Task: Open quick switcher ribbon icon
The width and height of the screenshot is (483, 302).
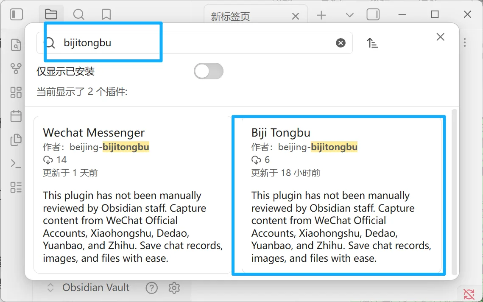Action: pos(16,45)
